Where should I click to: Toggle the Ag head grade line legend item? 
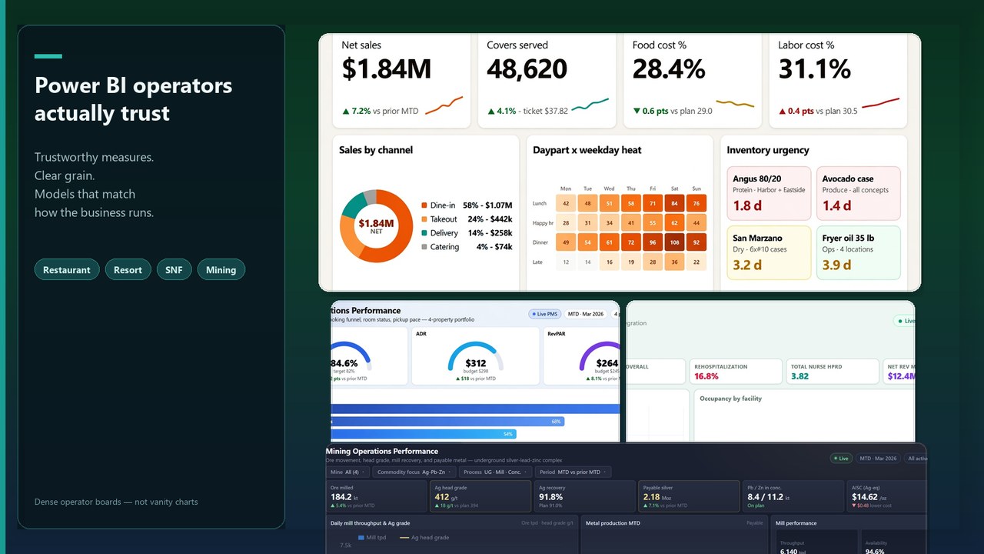tap(424, 537)
